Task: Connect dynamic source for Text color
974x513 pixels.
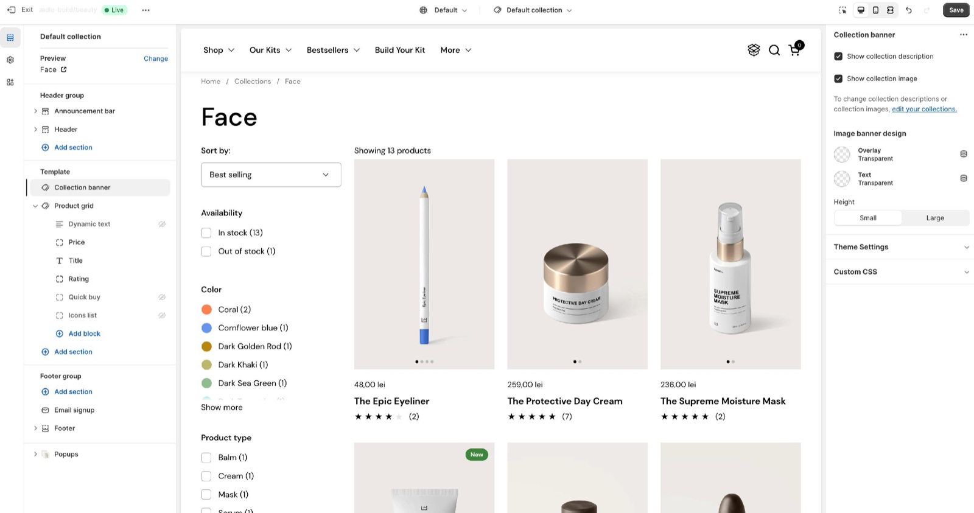Action: (964, 178)
